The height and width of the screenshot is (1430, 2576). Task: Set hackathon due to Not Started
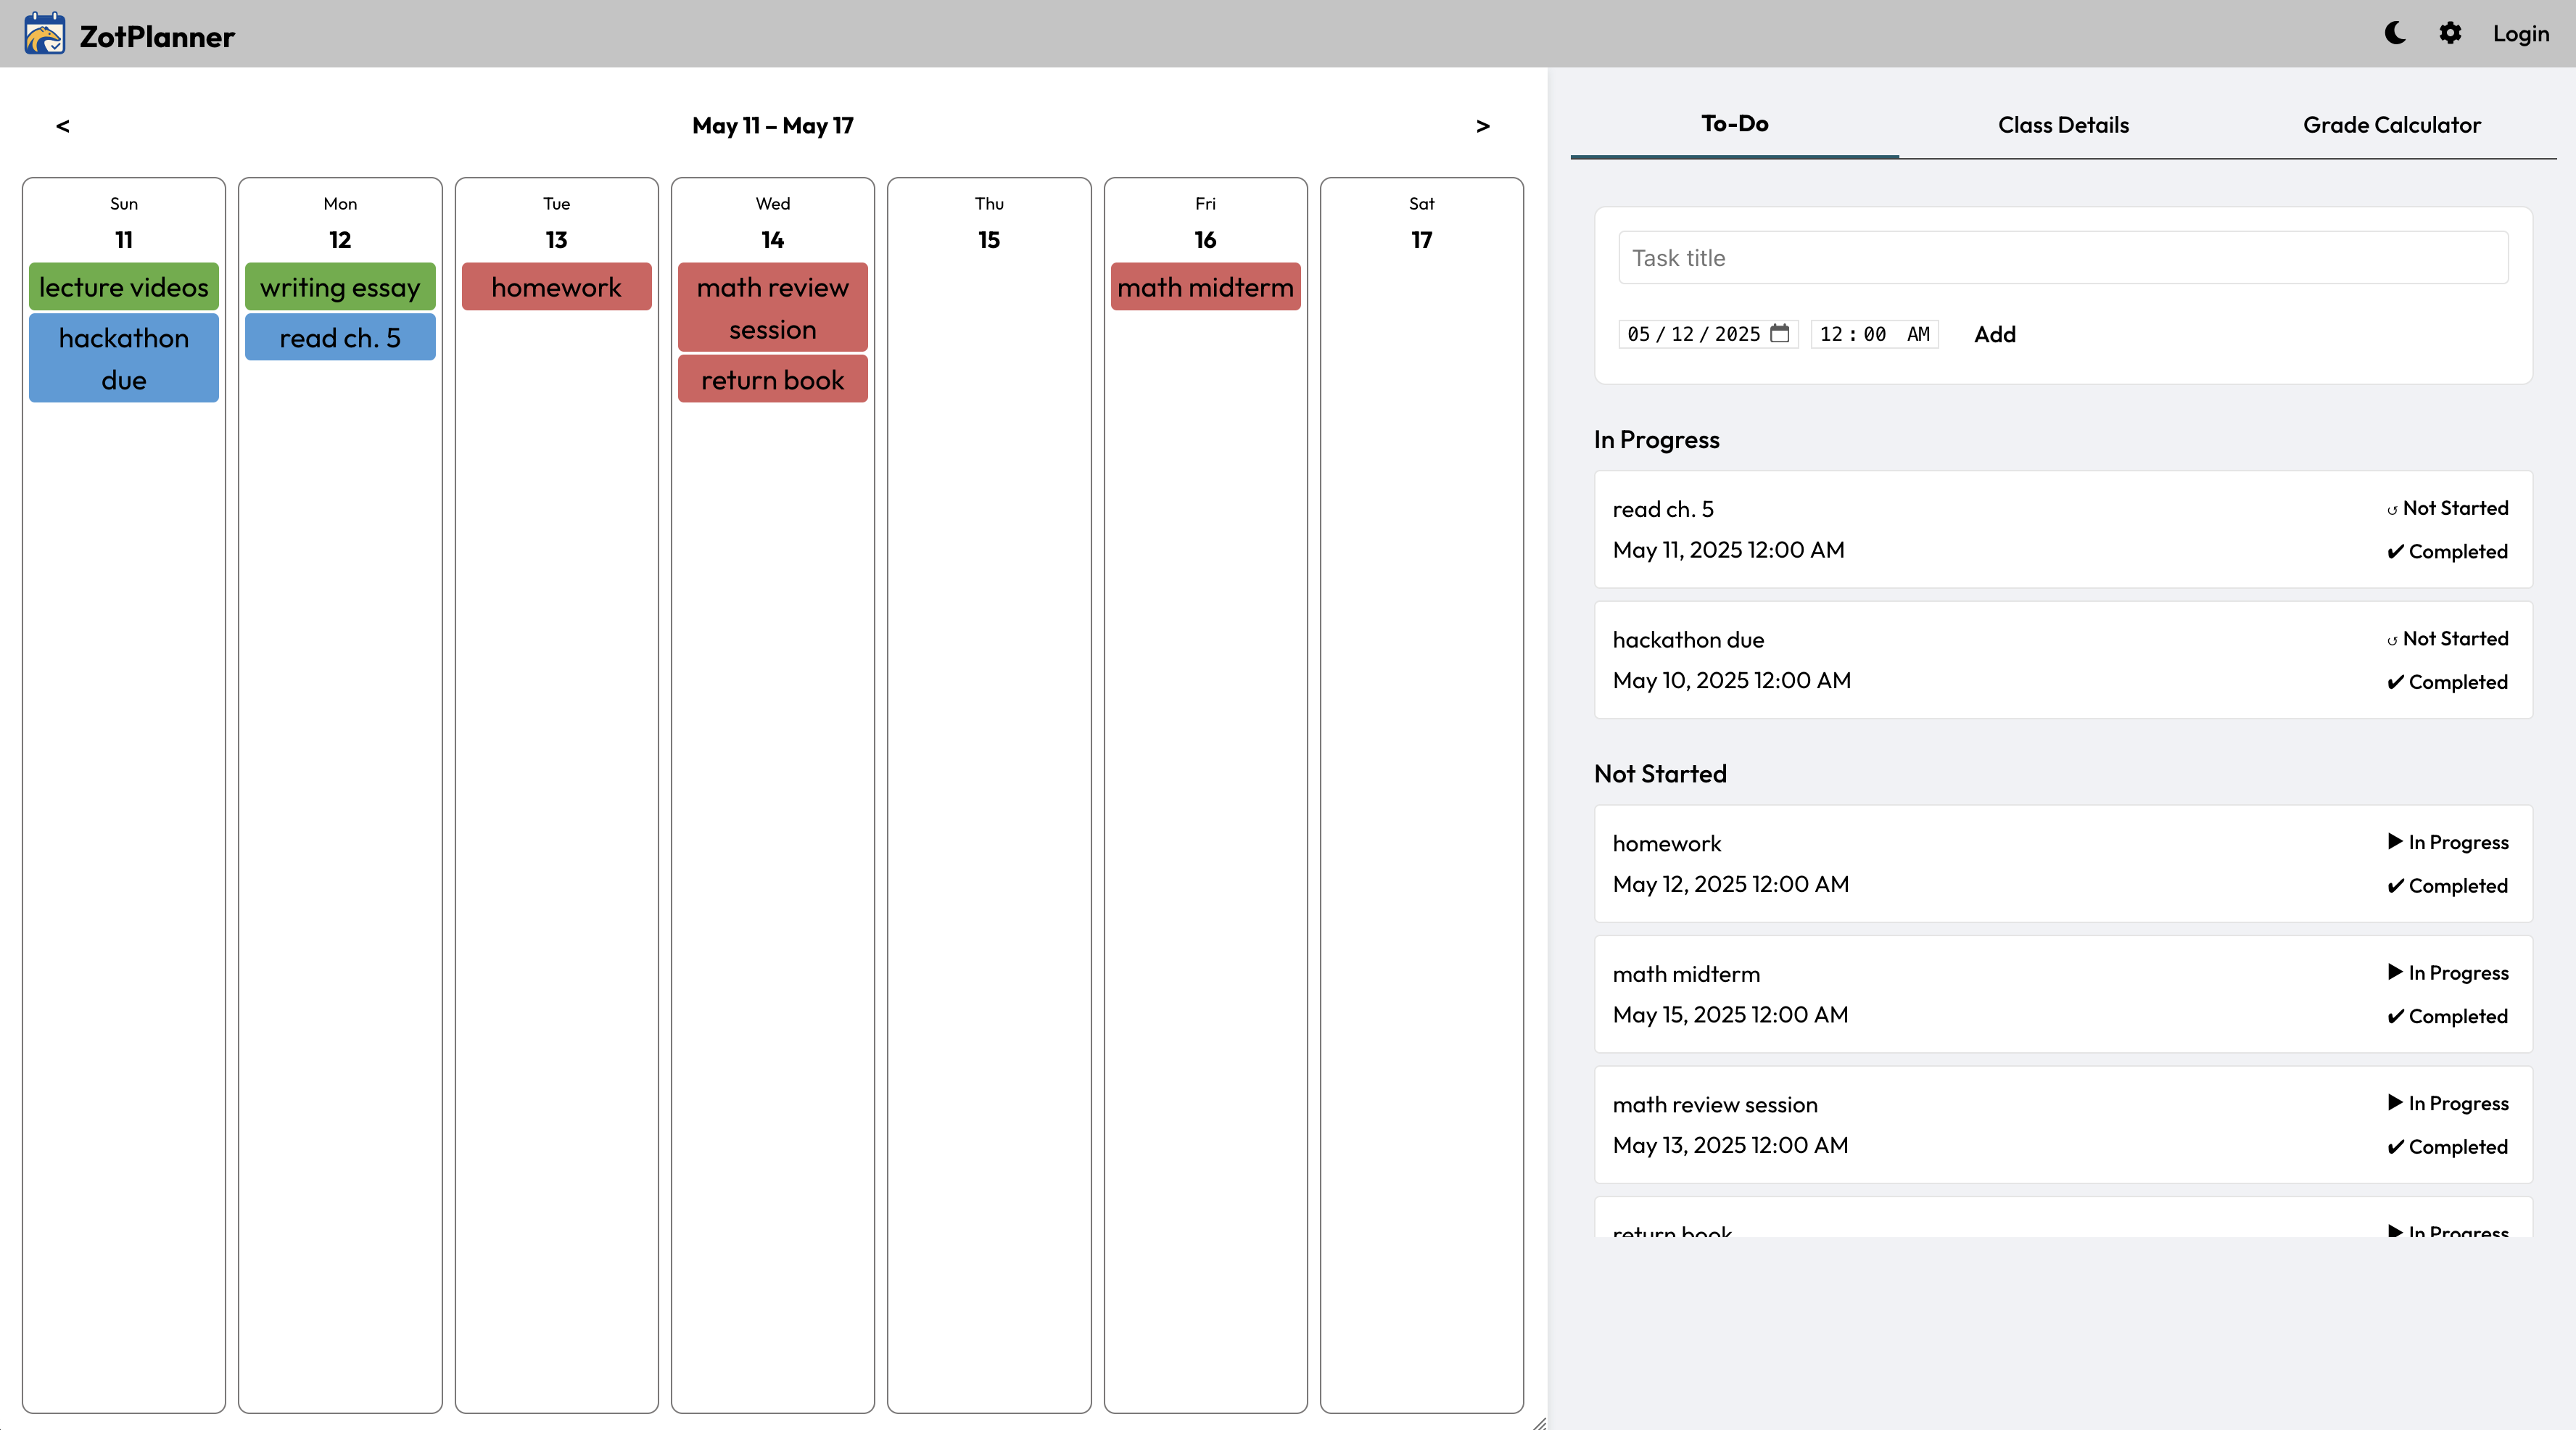pos(2447,638)
